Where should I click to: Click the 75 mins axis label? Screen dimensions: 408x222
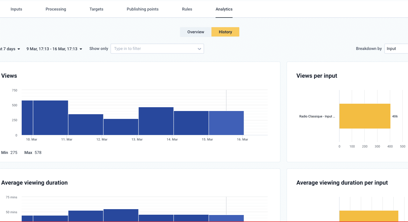coord(11,197)
